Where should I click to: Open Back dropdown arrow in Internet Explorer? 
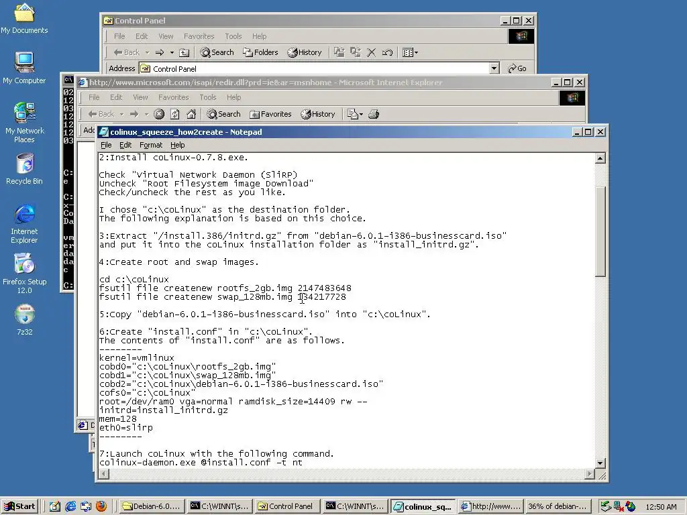(x=122, y=114)
